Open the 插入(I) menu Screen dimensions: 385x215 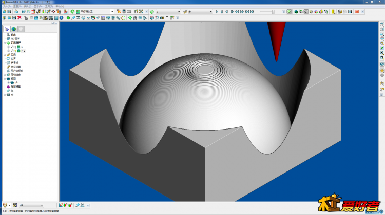tap(28, 6)
